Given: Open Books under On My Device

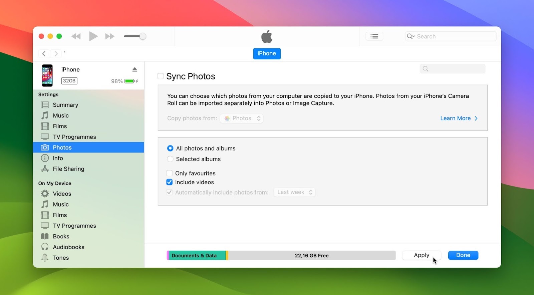Looking at the screenshot, I should click(x=88, y=236).
